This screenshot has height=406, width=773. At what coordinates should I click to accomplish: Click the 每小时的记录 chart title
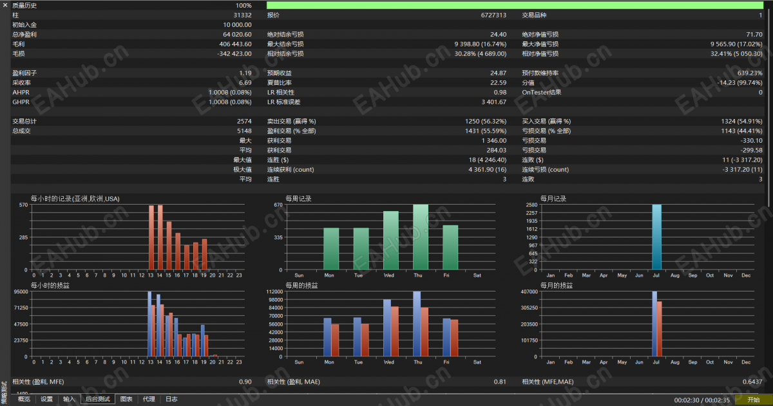pos(75,199)
